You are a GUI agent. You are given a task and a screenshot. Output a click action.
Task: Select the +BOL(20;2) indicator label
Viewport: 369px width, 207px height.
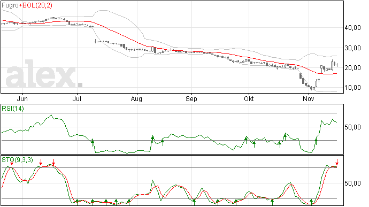click(x=36, y=5)
